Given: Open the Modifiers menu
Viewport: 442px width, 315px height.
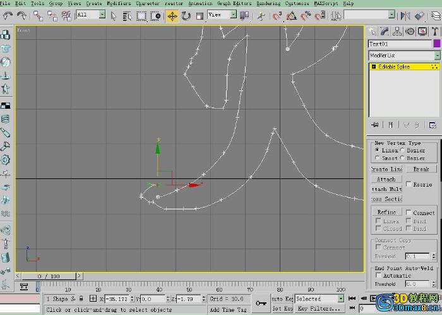Looking at the screenshot, I should click(119, 3).
